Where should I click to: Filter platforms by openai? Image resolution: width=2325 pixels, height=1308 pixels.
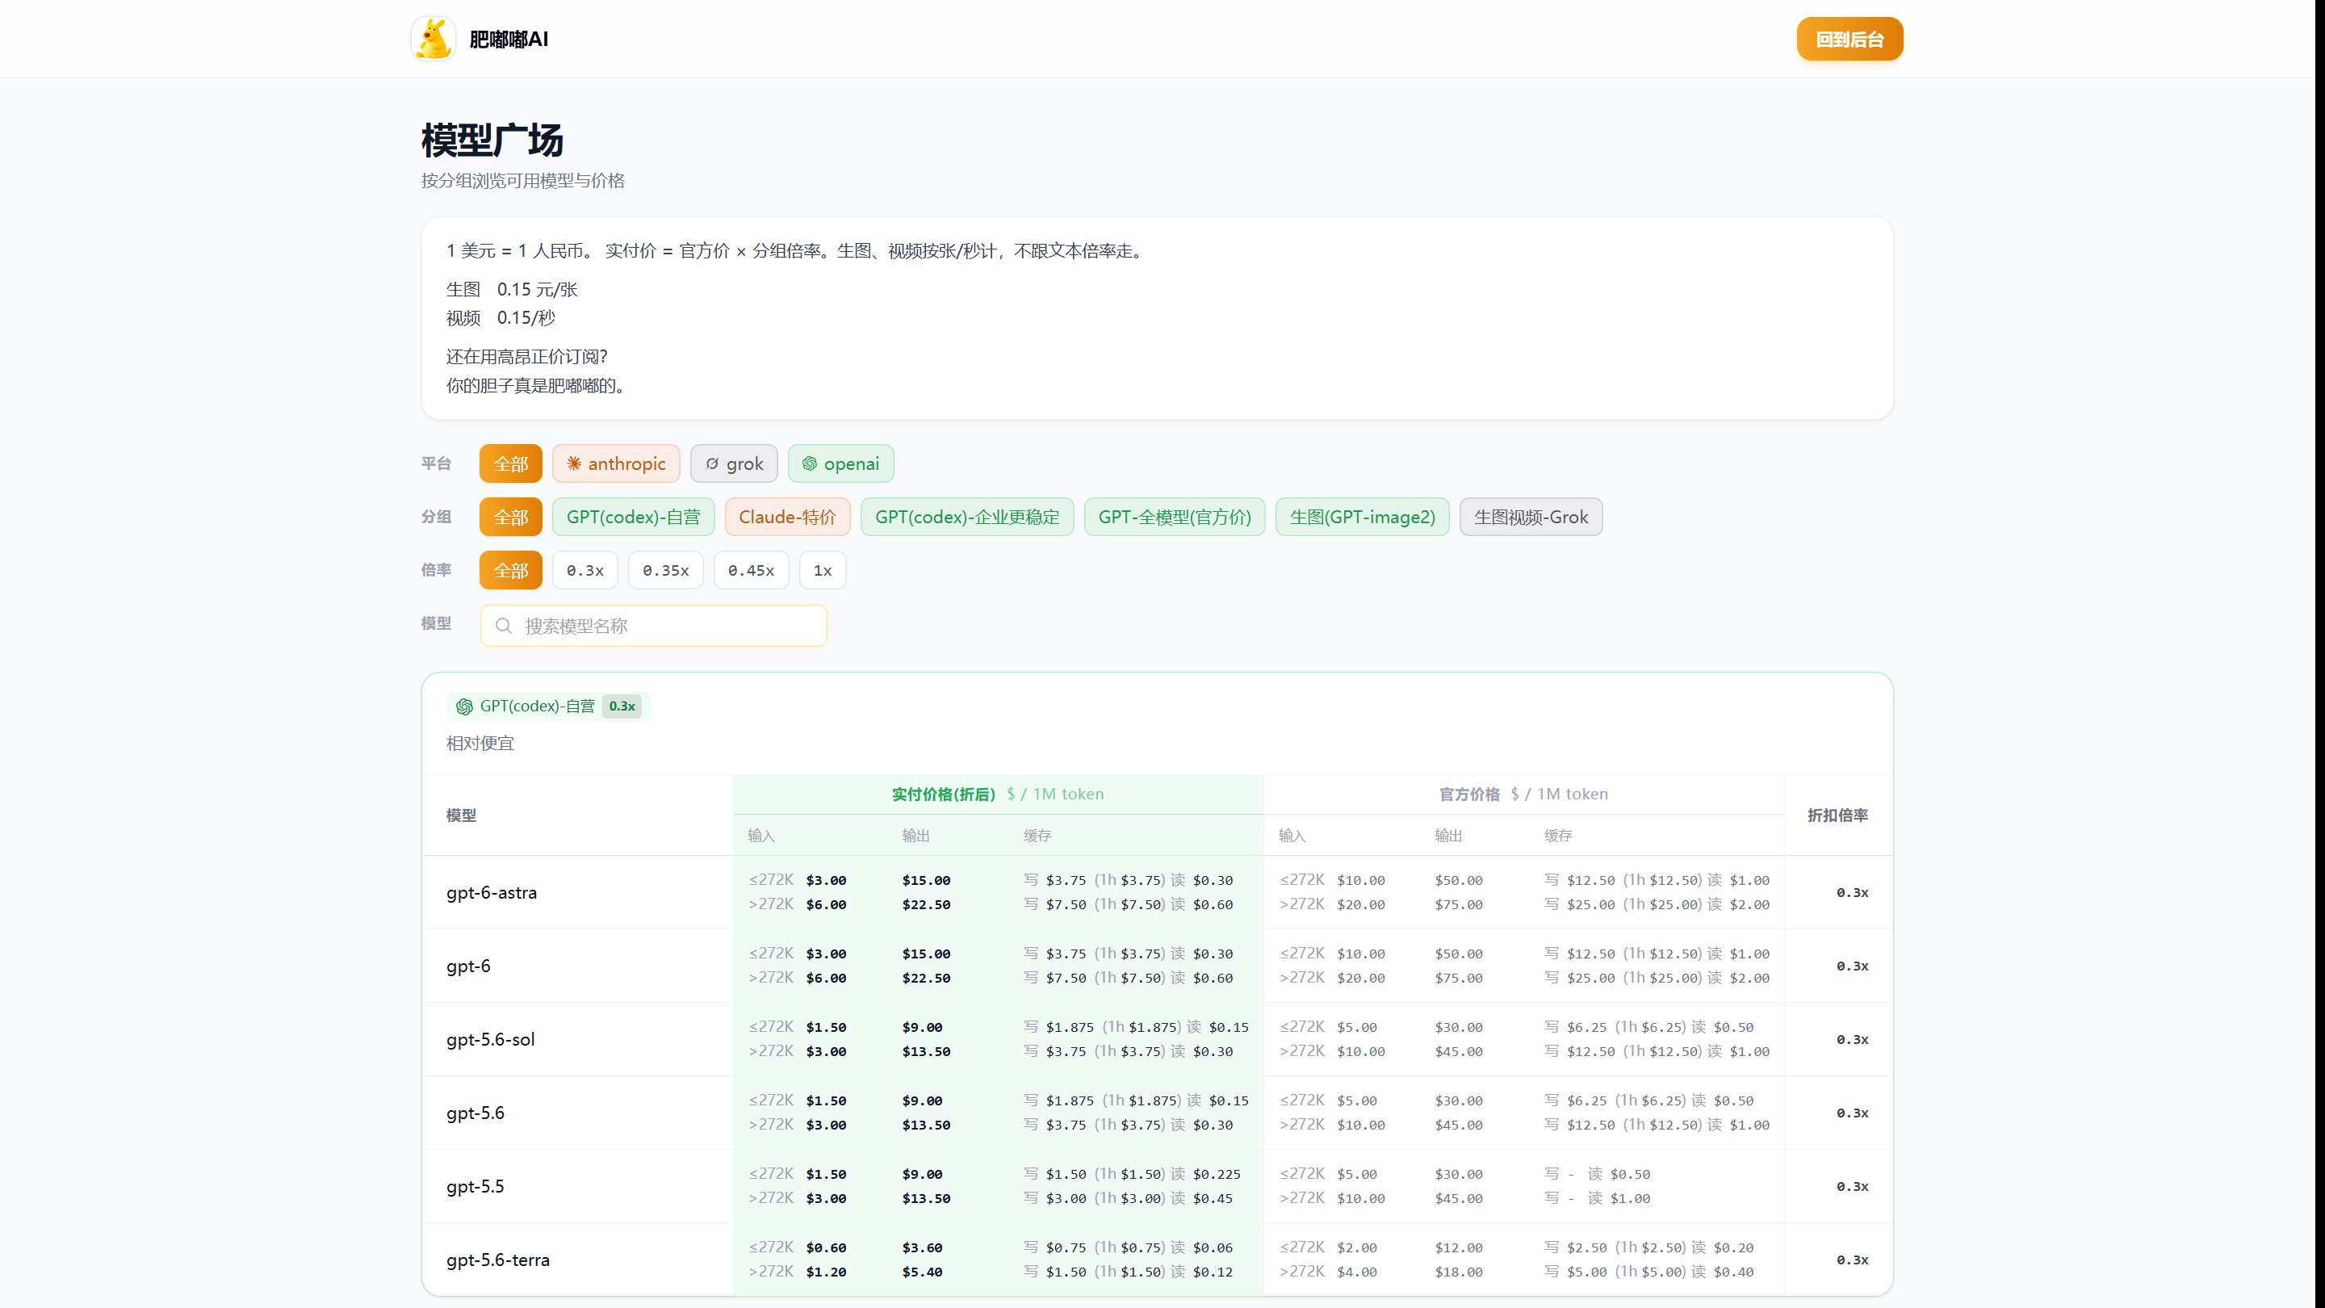coord(840,464)
